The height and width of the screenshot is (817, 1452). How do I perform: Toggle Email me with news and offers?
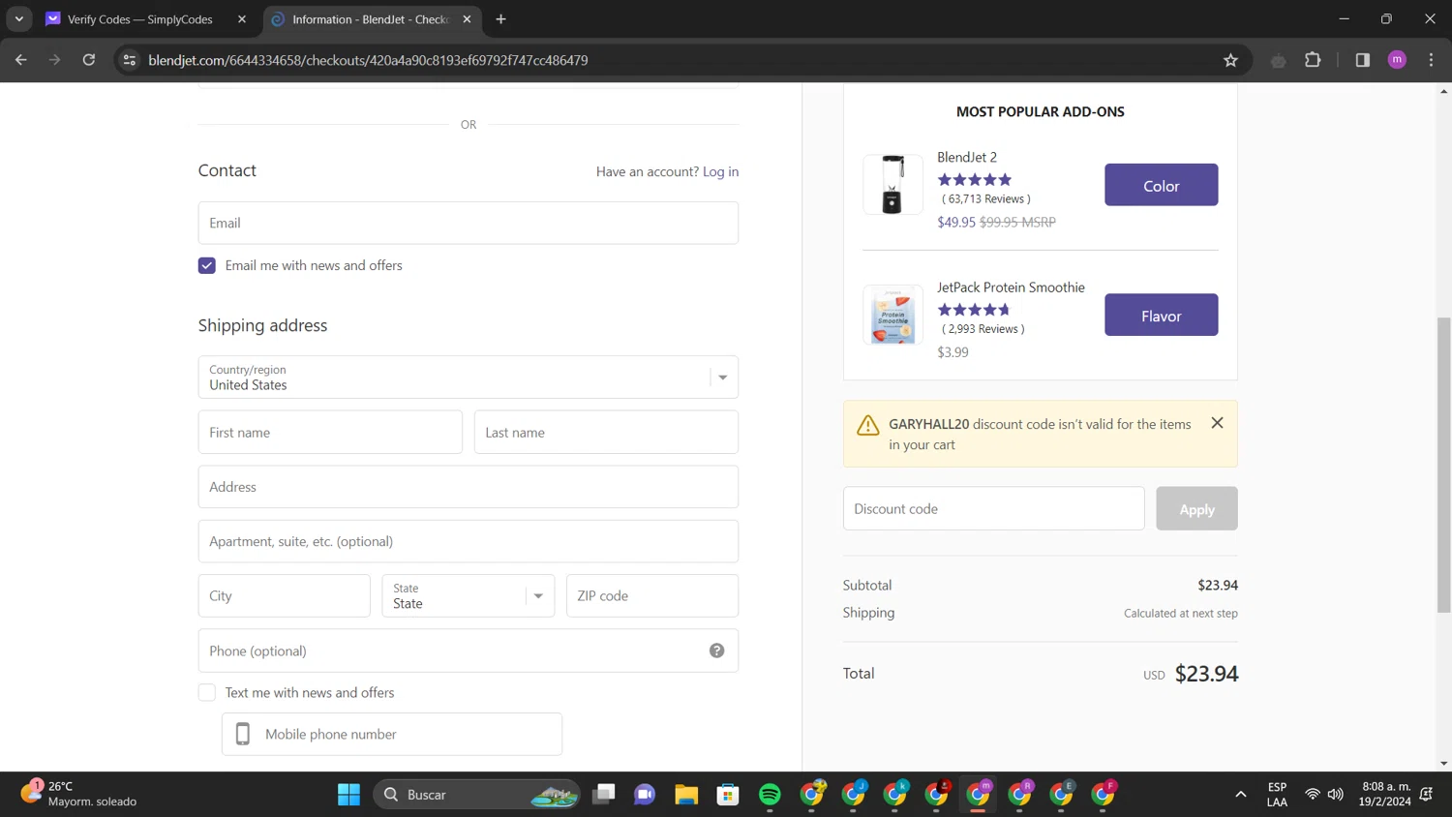click(x=207, y=265)
